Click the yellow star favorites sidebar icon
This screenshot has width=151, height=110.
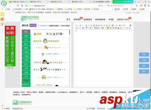coord(2,14)
